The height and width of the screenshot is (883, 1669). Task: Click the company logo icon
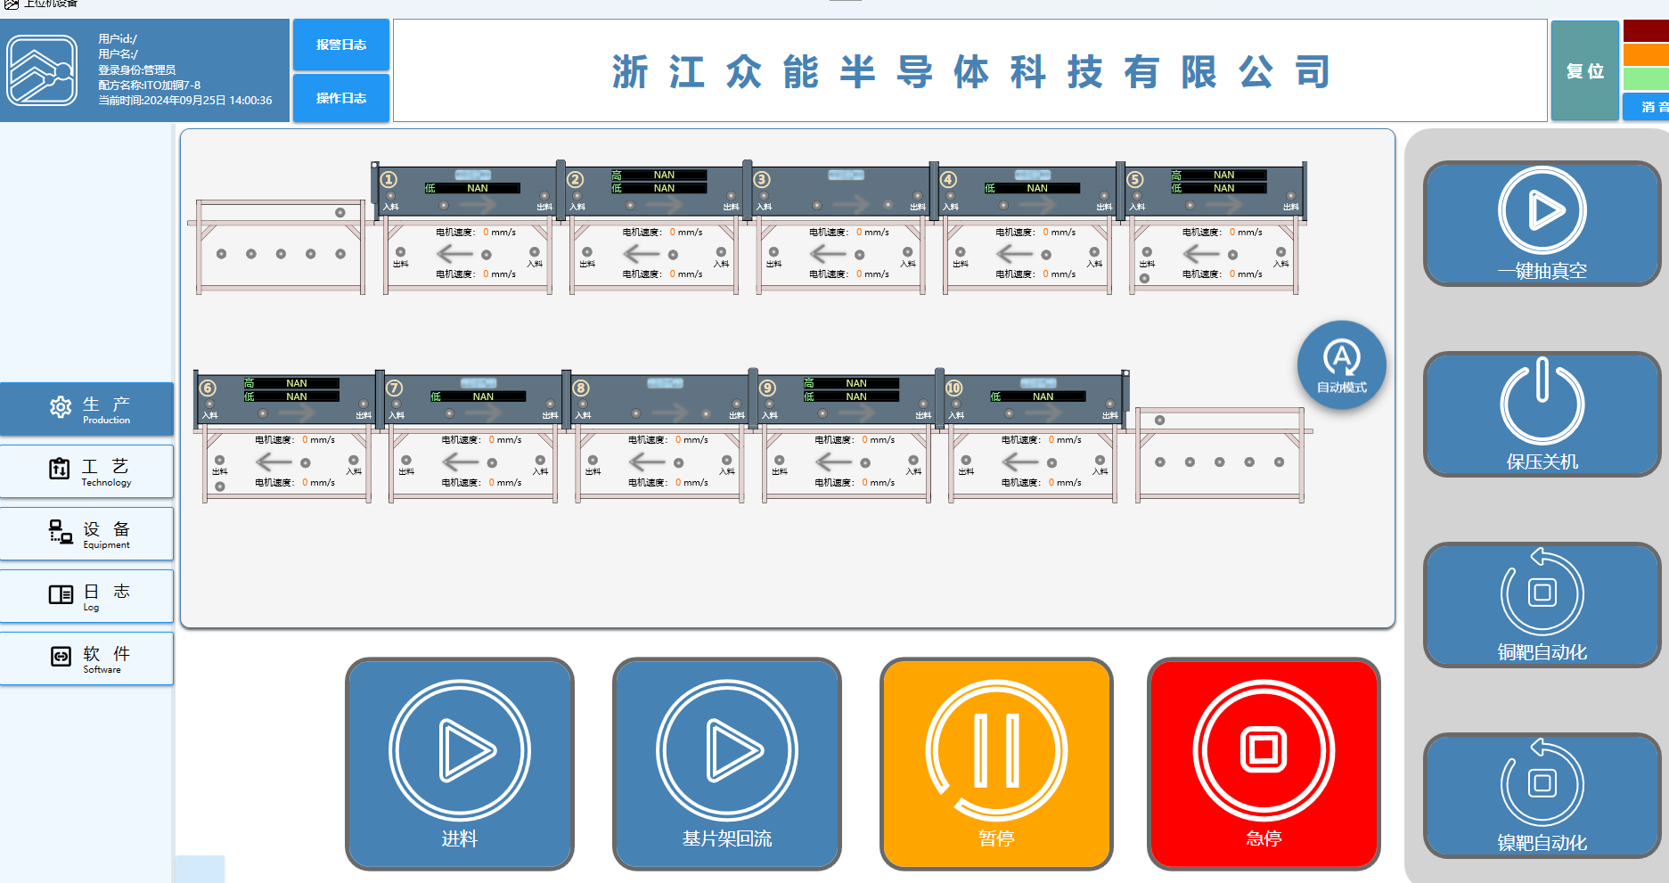click(42, 70)
